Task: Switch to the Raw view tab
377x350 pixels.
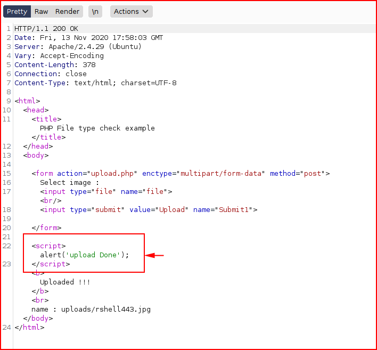Action: coord(41,12)
